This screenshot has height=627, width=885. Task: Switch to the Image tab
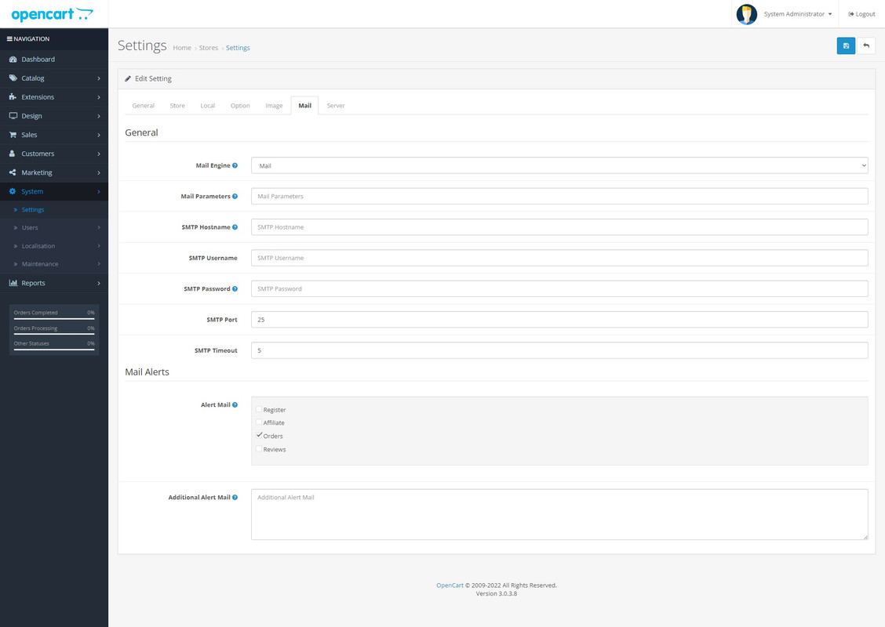click(x=274, y=106)
